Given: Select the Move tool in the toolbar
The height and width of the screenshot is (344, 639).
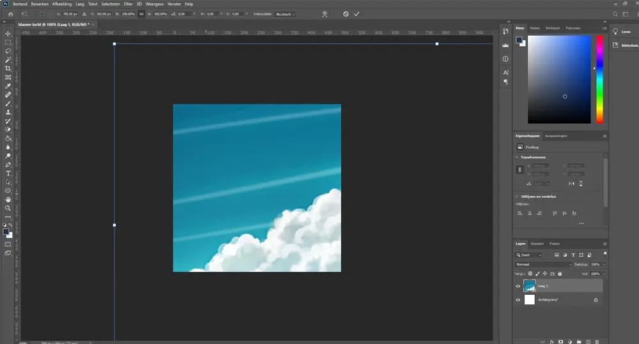Looking at the screenshot, I should pyautogui.click(x=8, y=33).
